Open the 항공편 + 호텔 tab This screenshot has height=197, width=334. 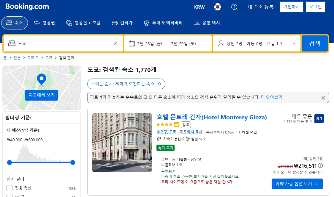83,23
